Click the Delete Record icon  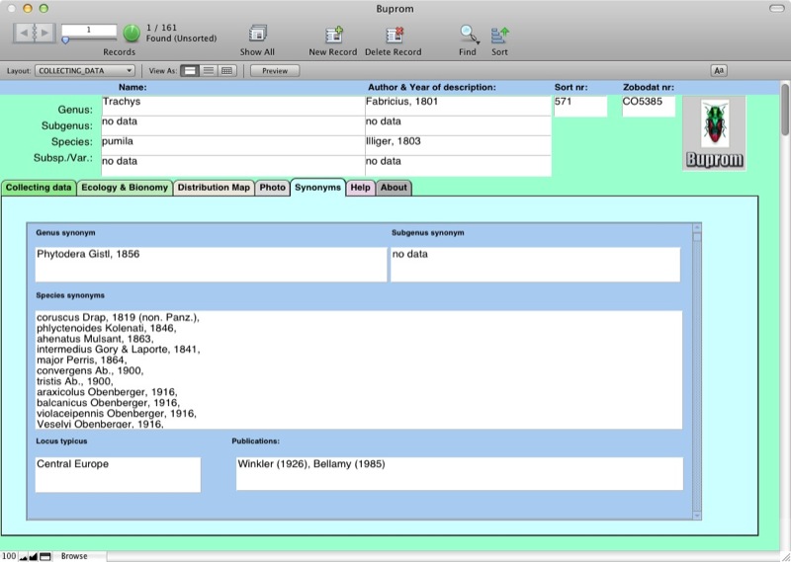(x=393, y=35)
